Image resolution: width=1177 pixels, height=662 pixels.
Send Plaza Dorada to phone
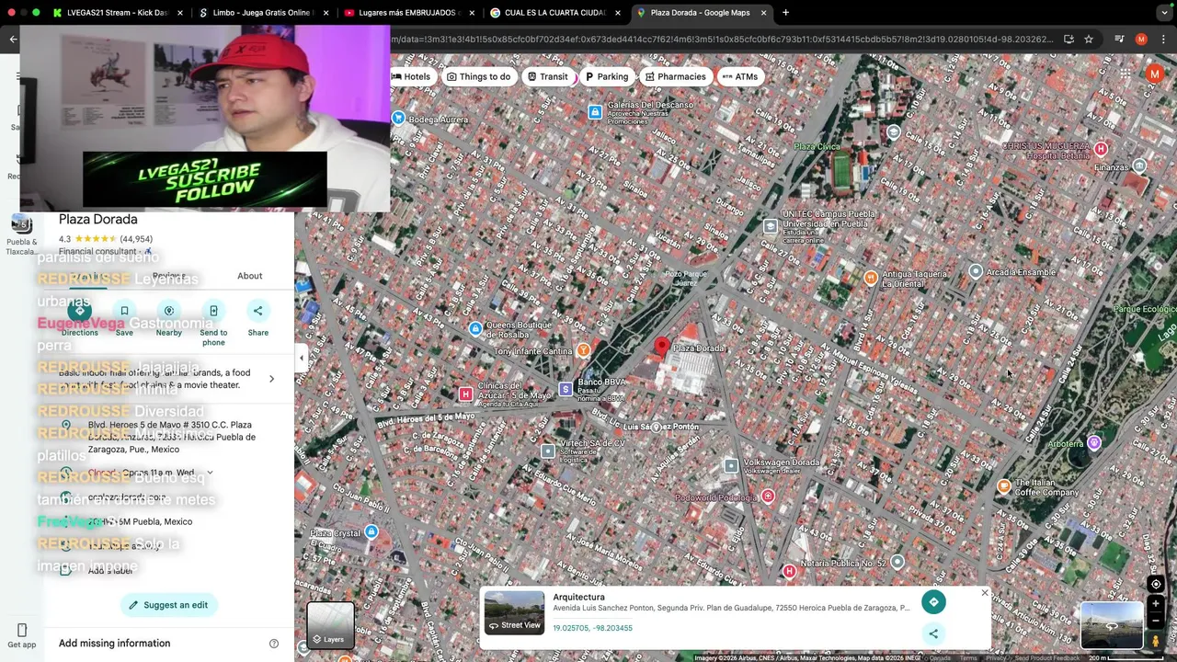pos(213,311)
